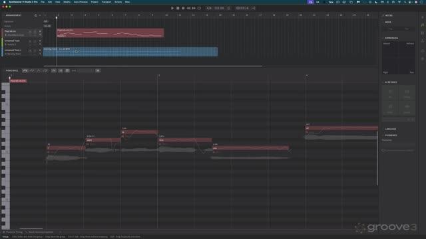Toggle the second piano roll display option
This screenshot has width=426, height=239.
pos(61,70)
